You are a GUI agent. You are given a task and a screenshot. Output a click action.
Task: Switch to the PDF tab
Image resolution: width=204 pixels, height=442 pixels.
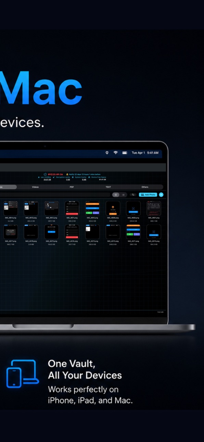point(72,187)
